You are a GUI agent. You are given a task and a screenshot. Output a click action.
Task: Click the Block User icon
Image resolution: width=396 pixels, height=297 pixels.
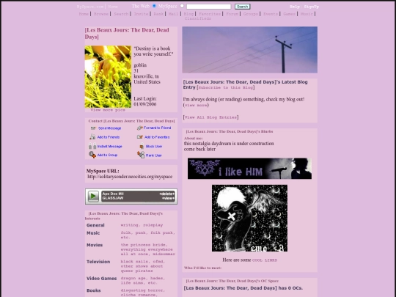(142, 146)
